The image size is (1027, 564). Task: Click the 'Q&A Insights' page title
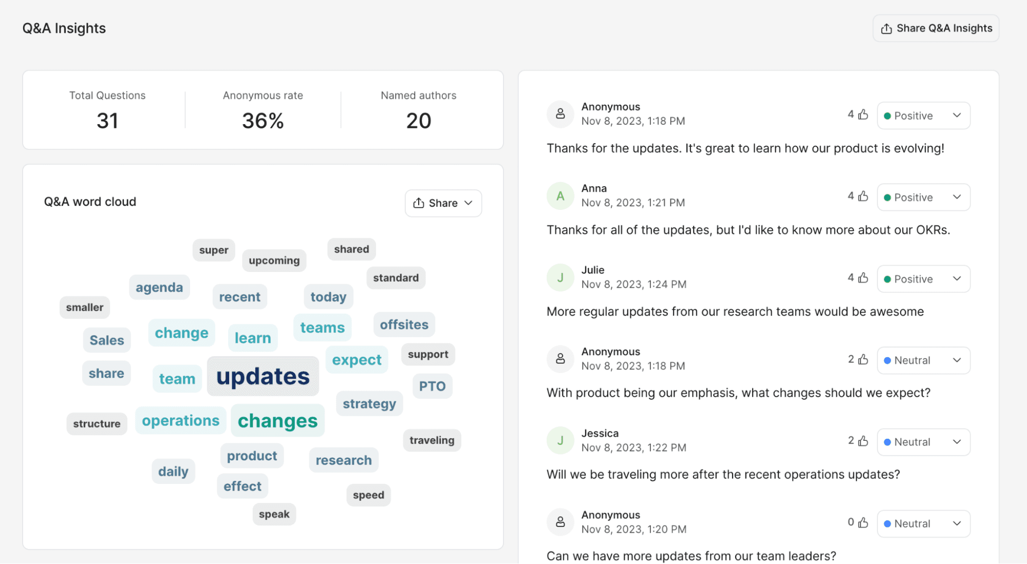[64, 28]
